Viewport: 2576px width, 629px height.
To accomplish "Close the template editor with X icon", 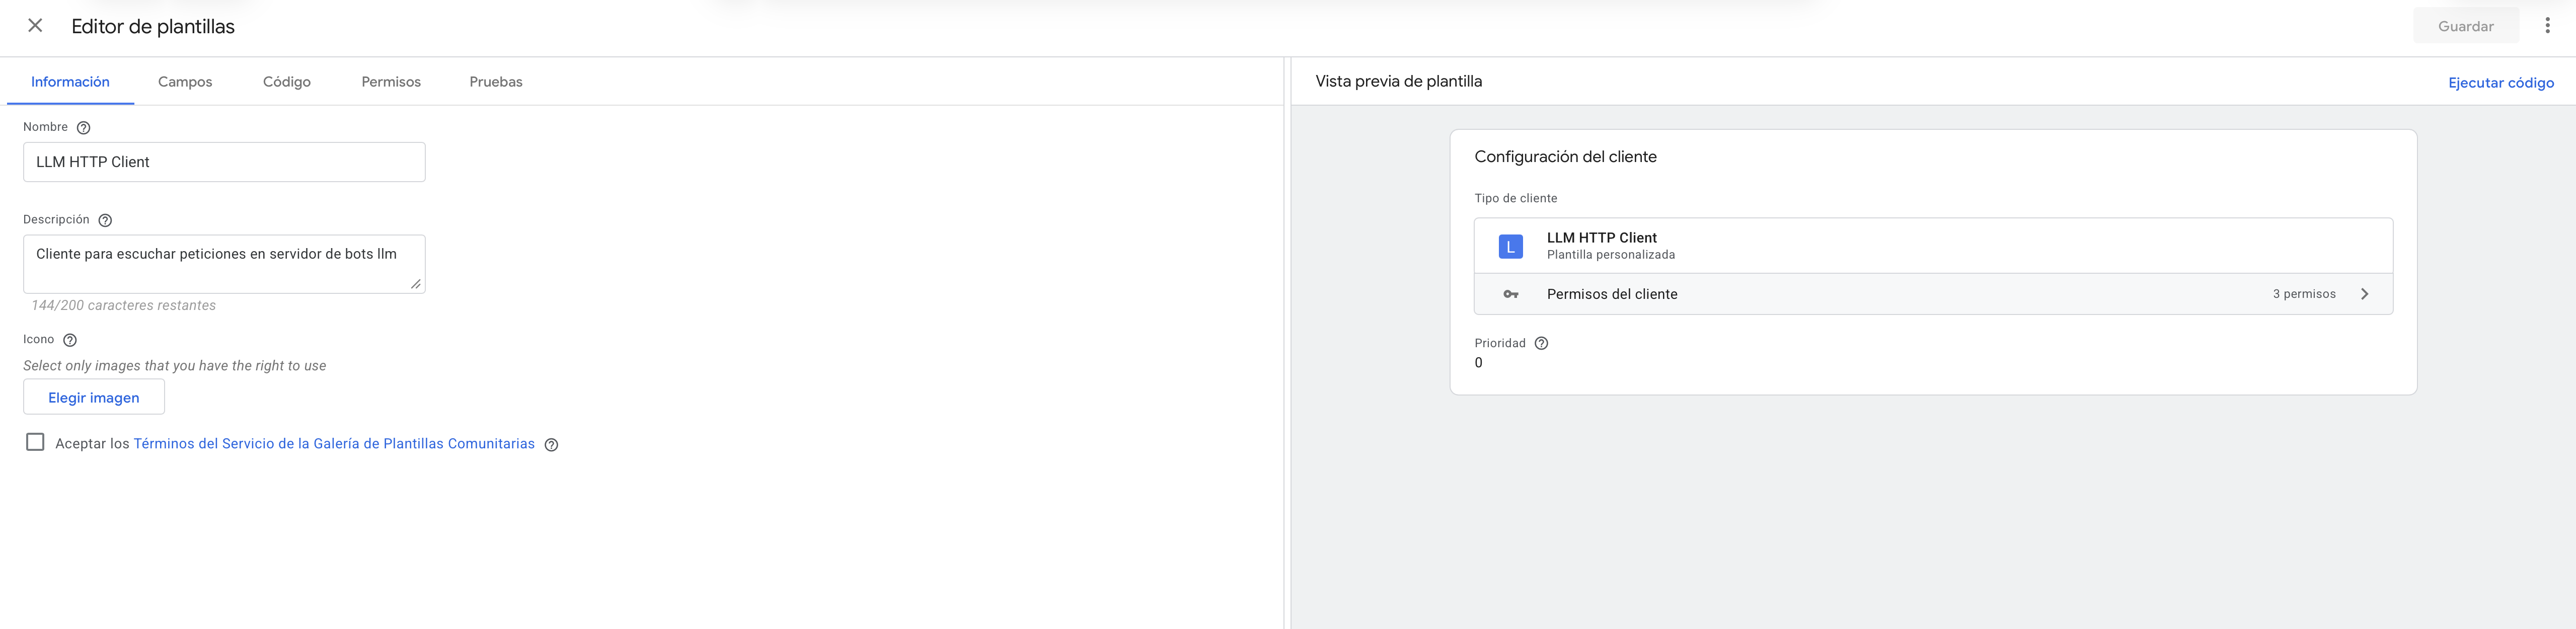I will pos(35,26).
